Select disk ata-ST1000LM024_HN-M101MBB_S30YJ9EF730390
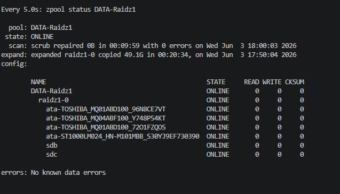Screen dimensions: 340x194 coord(123,136)
